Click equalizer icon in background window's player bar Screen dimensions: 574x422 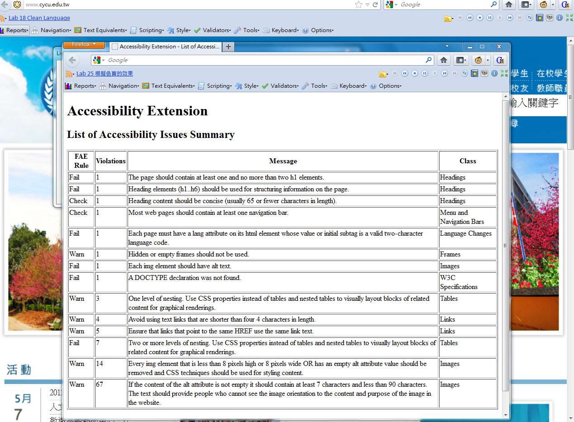coord(550,18)
